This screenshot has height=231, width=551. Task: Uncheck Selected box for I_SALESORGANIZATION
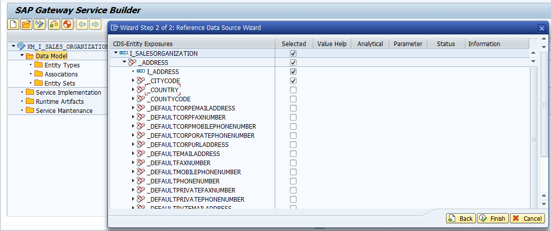[293, 53]
